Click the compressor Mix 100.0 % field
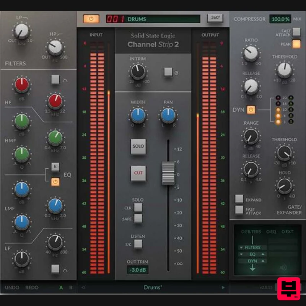Screen dimensions: 306x306 pos(280,19)
